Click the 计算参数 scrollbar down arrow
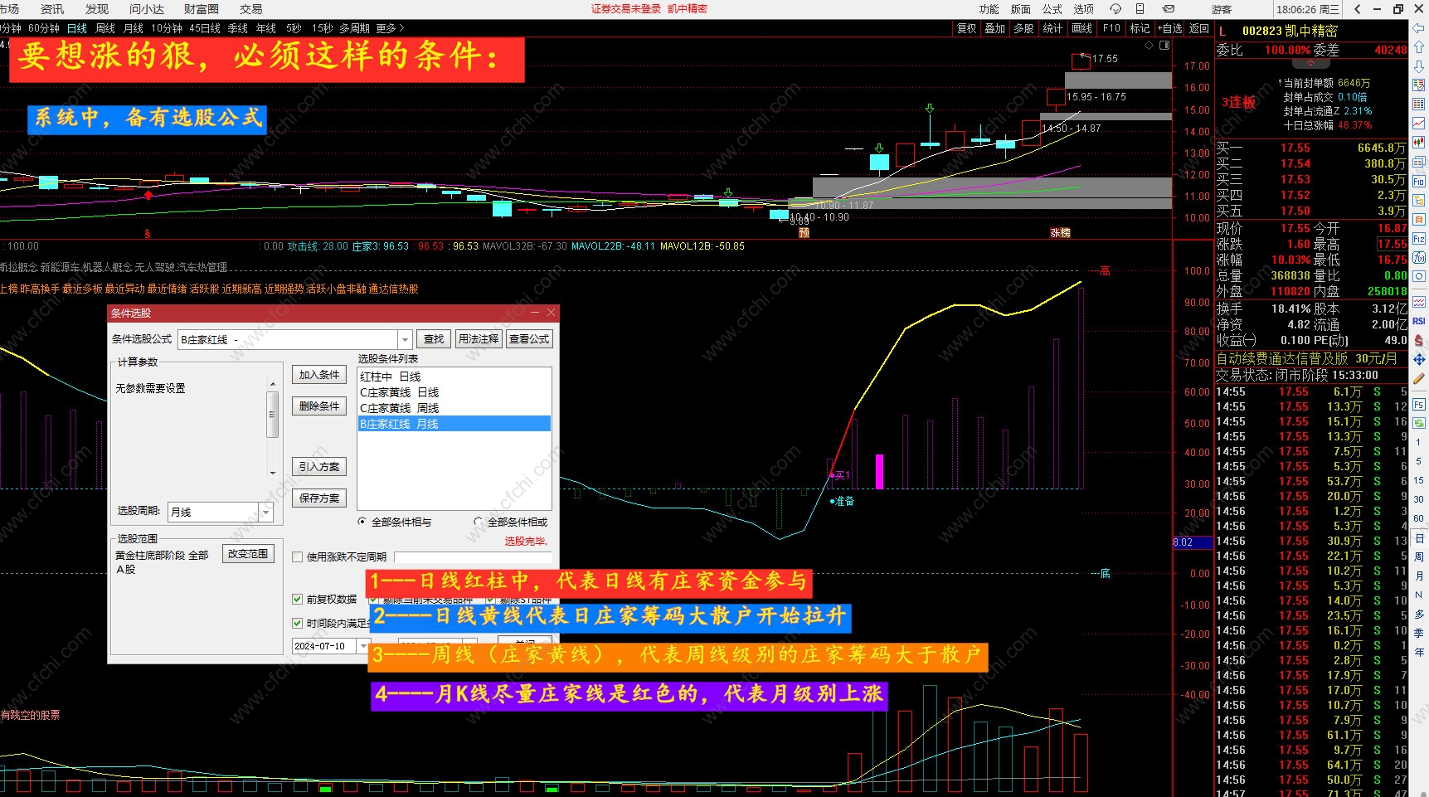This screenshot has width=1429, height=797. pyautogui.click(x=272, y=473)
